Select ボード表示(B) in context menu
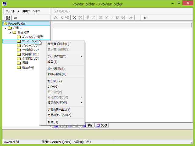This screenshot has width=195, height=146. (x=66, y=69)
